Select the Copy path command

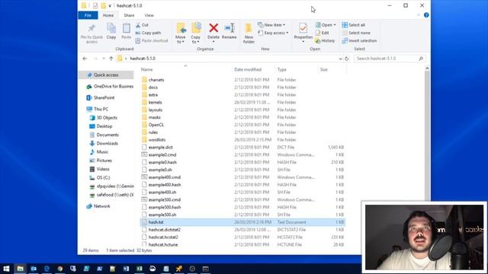(148, 33)
